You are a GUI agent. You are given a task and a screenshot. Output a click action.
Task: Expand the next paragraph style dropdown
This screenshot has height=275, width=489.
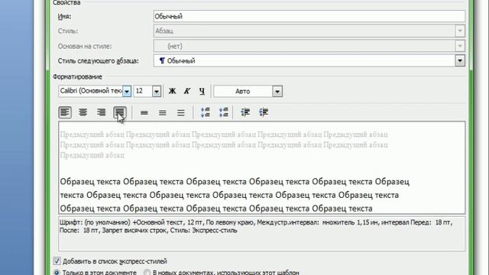pyautogui.click(x=460, y=61)
